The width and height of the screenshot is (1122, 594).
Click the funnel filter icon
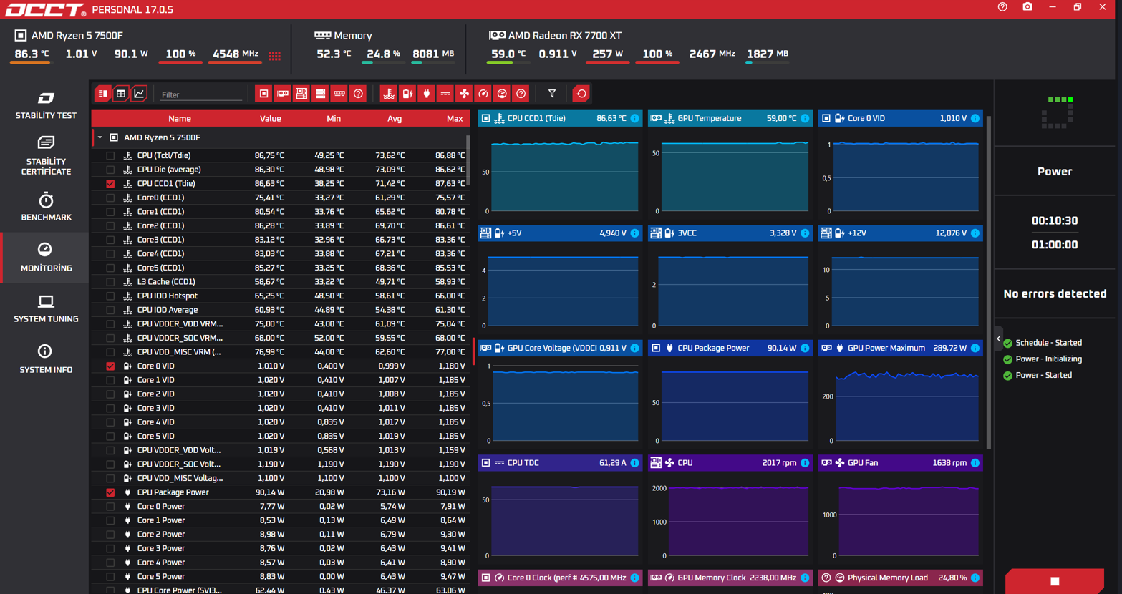coord(552,94)
